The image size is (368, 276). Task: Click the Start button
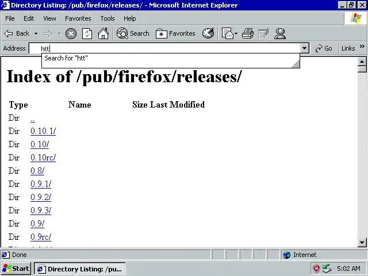tap(16, 269)
